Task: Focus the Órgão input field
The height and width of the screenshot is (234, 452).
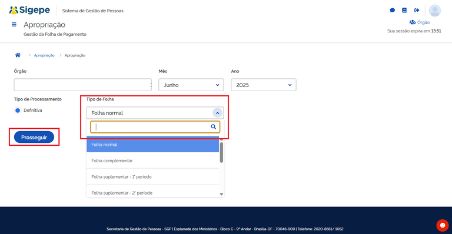Action: coord(83,85)
